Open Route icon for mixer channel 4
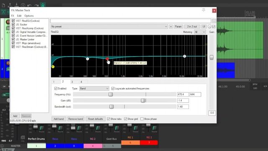The height and width of the screenshot is (151, 268). (98, 128)
